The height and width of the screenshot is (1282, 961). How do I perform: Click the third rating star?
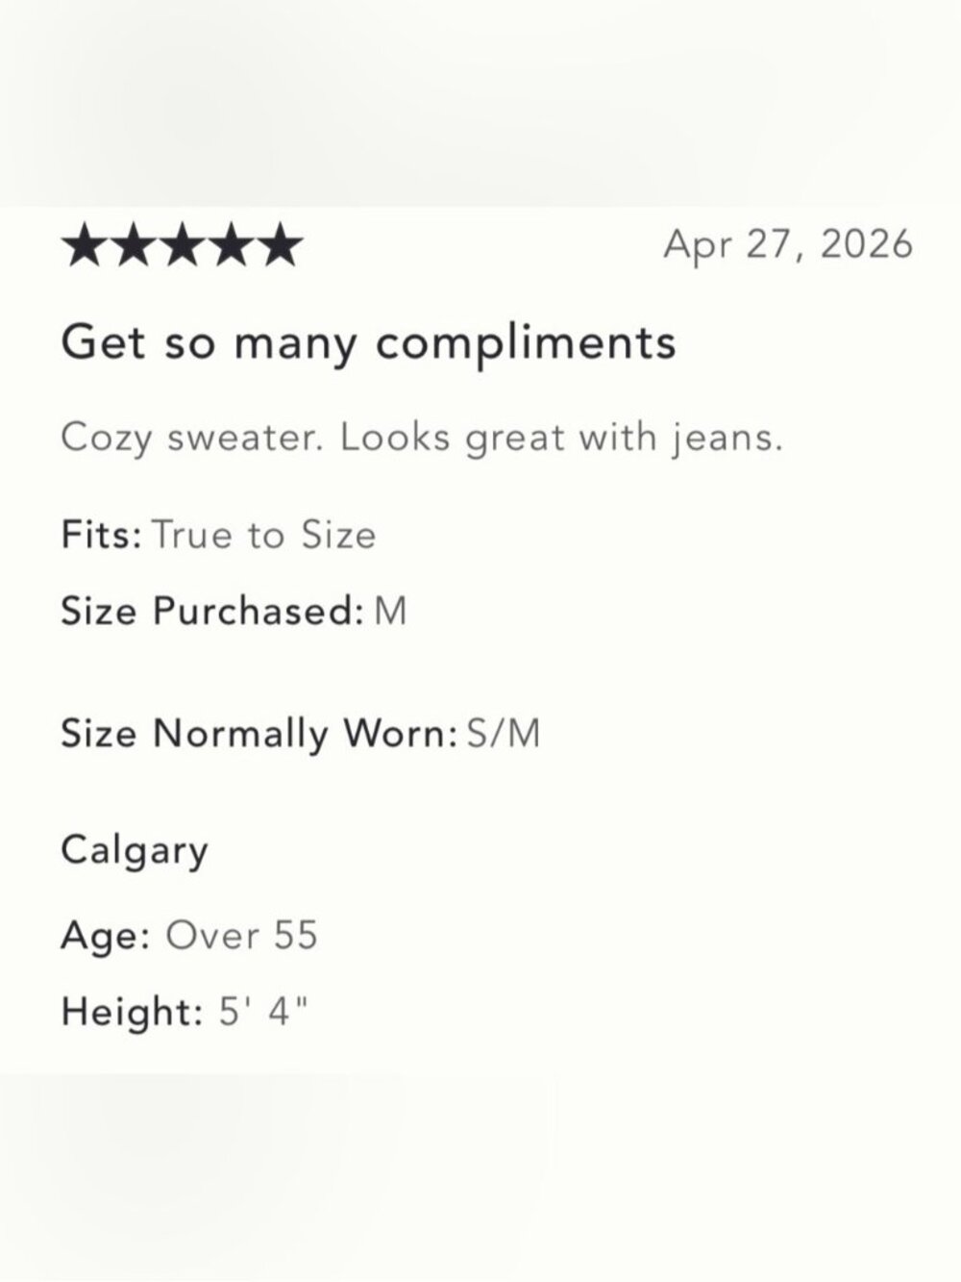(x=182, y=246)
